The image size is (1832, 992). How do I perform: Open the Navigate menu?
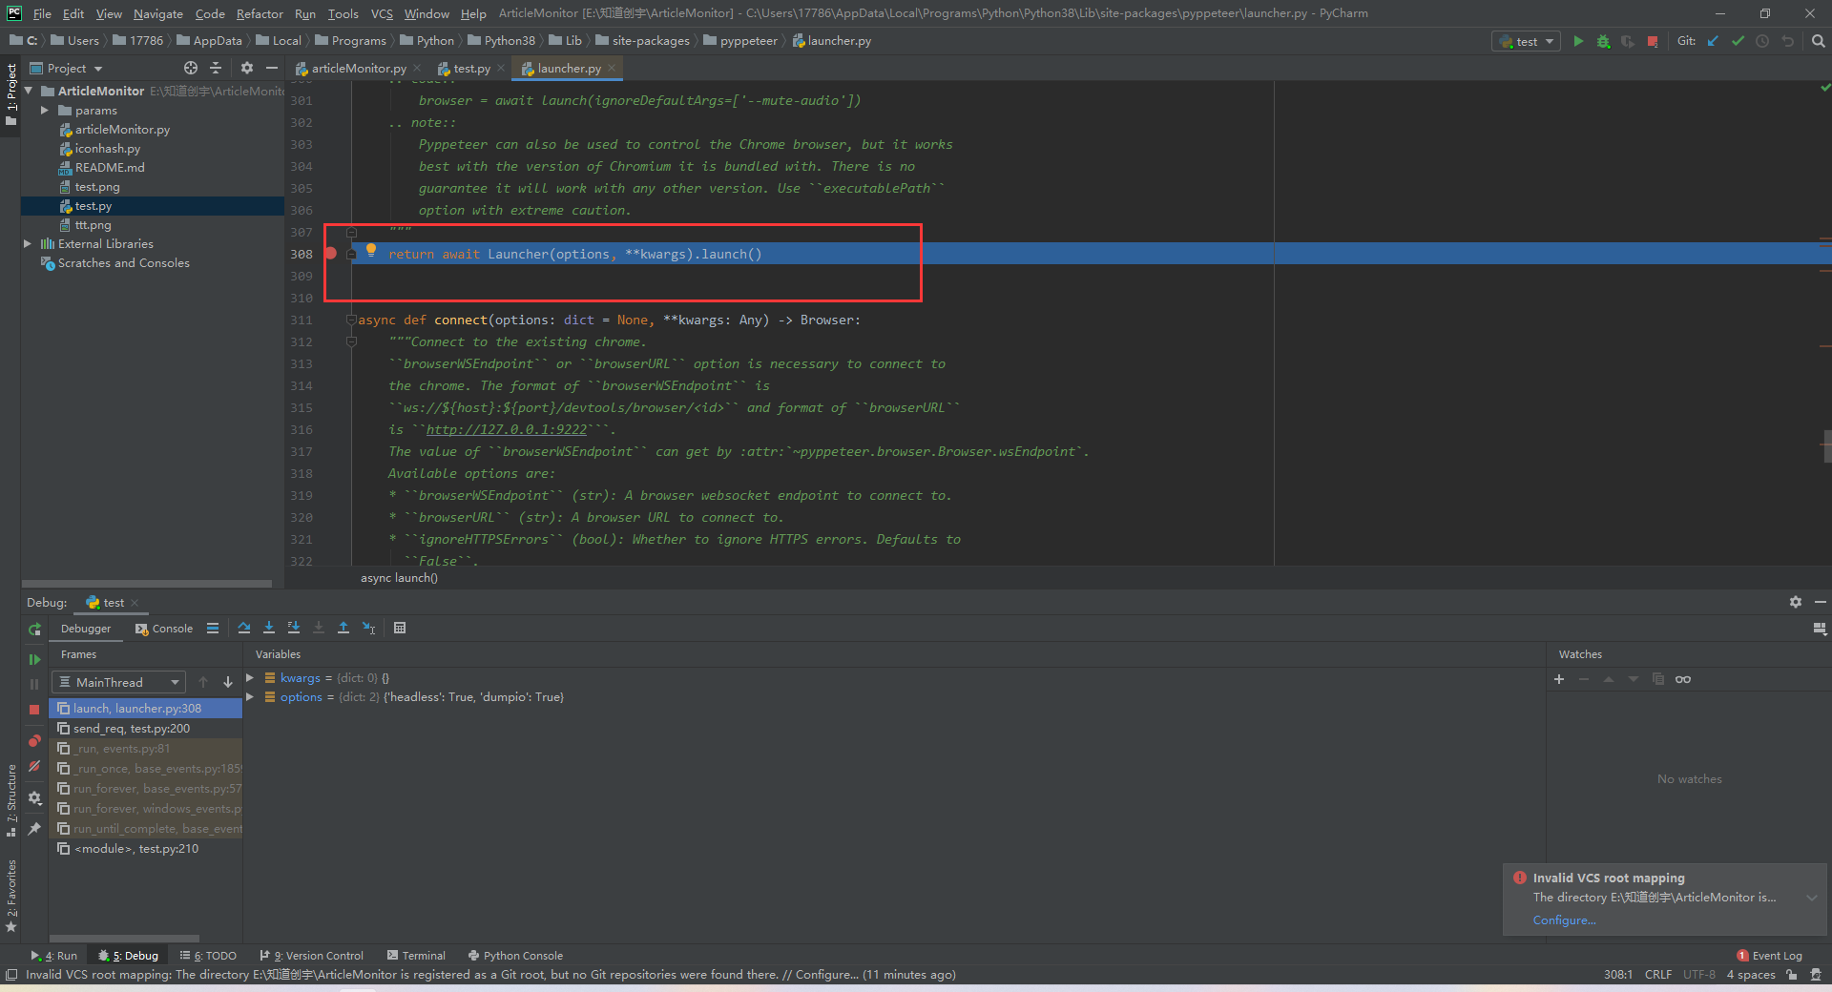point(157,13)
